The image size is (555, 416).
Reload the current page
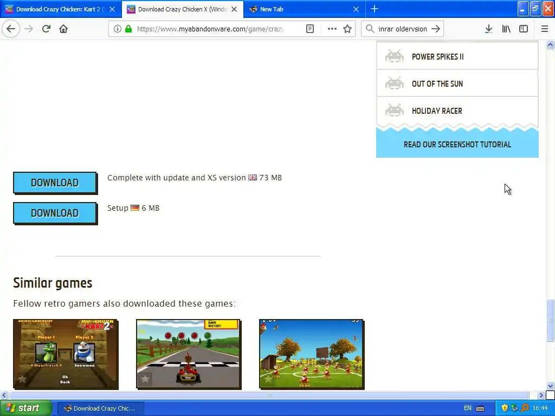46,29
